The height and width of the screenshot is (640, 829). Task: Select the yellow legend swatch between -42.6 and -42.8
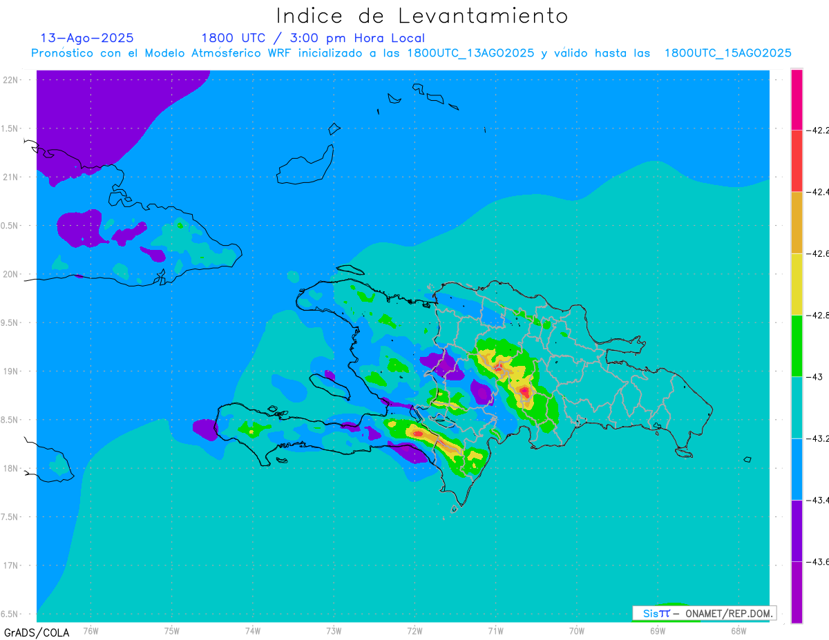tap(797, 284)
